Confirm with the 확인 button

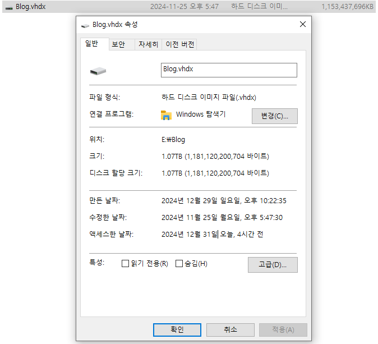coord(177,330)
